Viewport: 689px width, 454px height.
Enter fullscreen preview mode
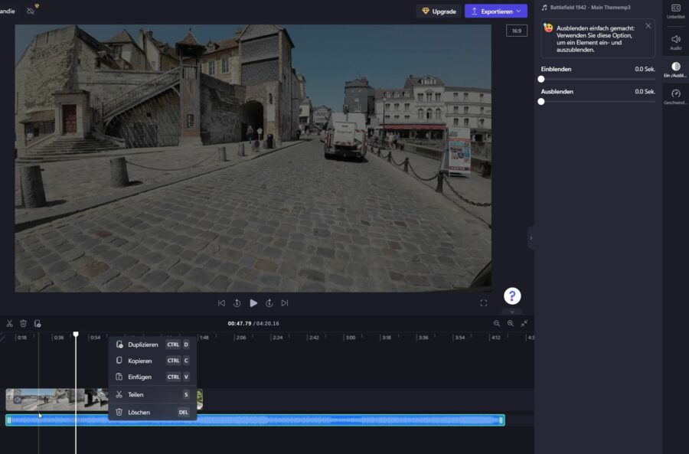click(x=483, y=303)
